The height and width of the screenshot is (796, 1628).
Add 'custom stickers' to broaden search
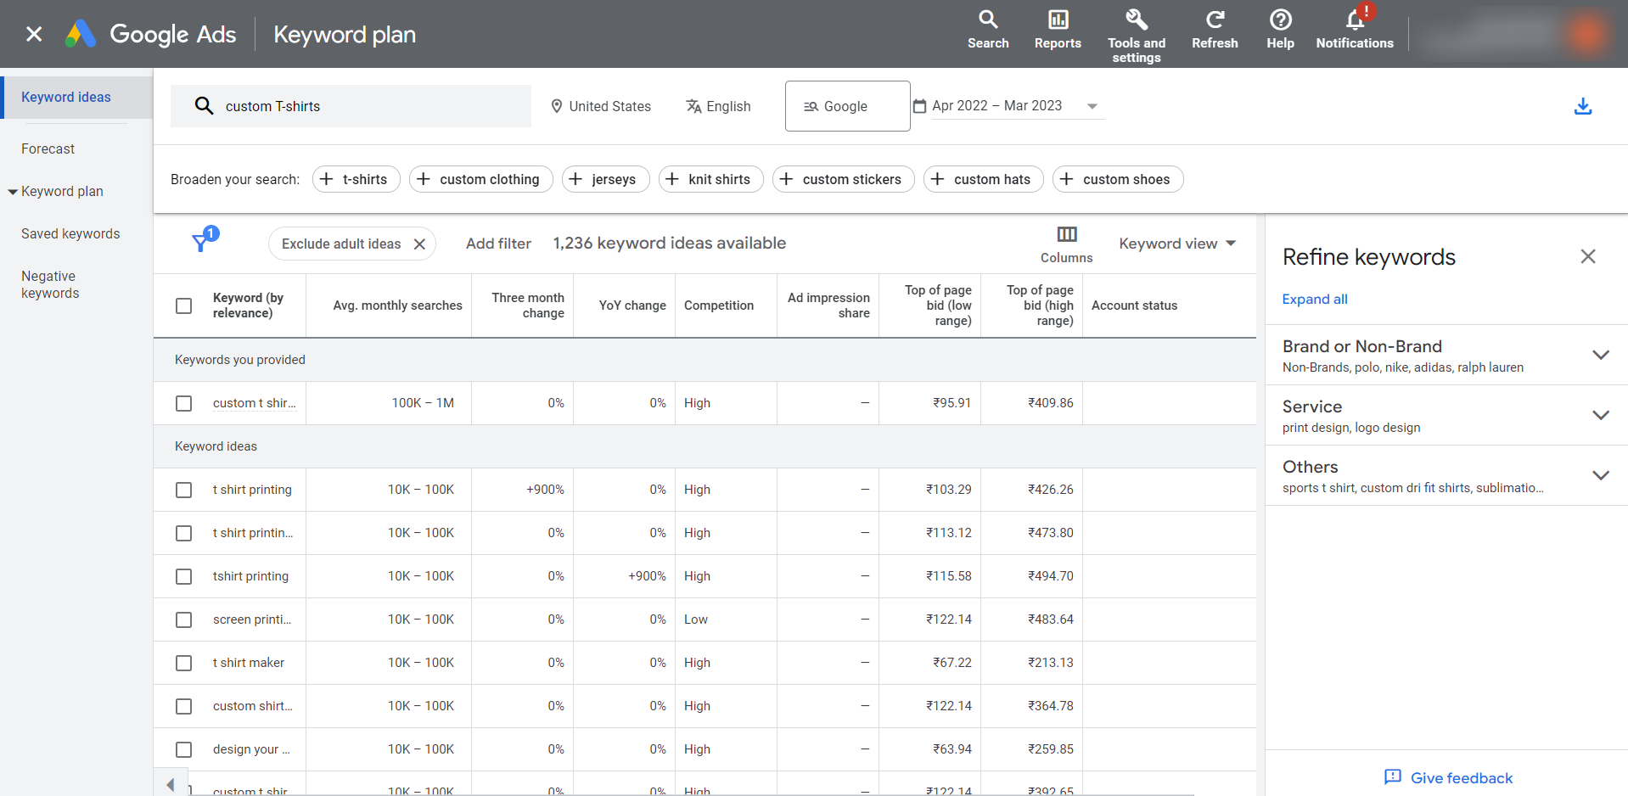844,179
